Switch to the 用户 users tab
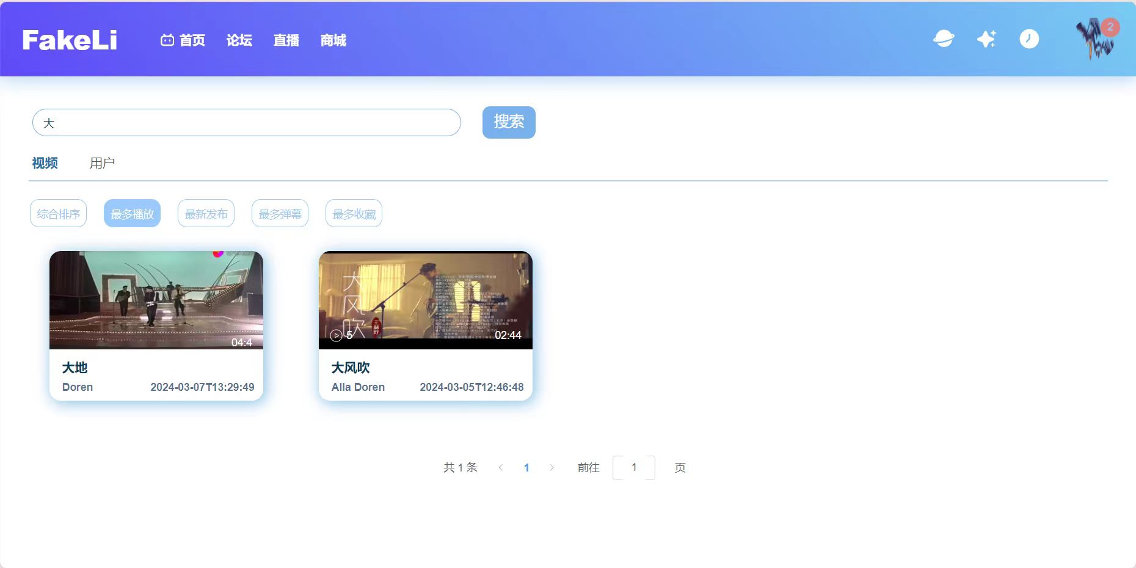 pyautogui.click(x=102, y=163)
